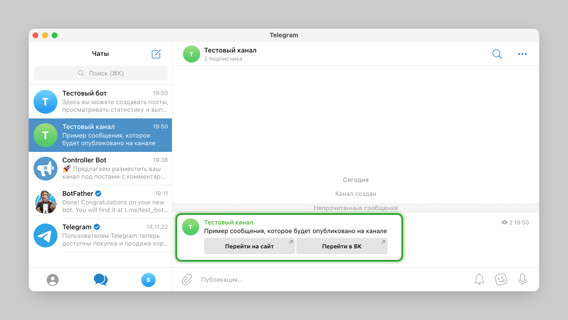This screenshot has width=568, height=320.
Task: Open the three-dot channel menu
Action: 522,54
